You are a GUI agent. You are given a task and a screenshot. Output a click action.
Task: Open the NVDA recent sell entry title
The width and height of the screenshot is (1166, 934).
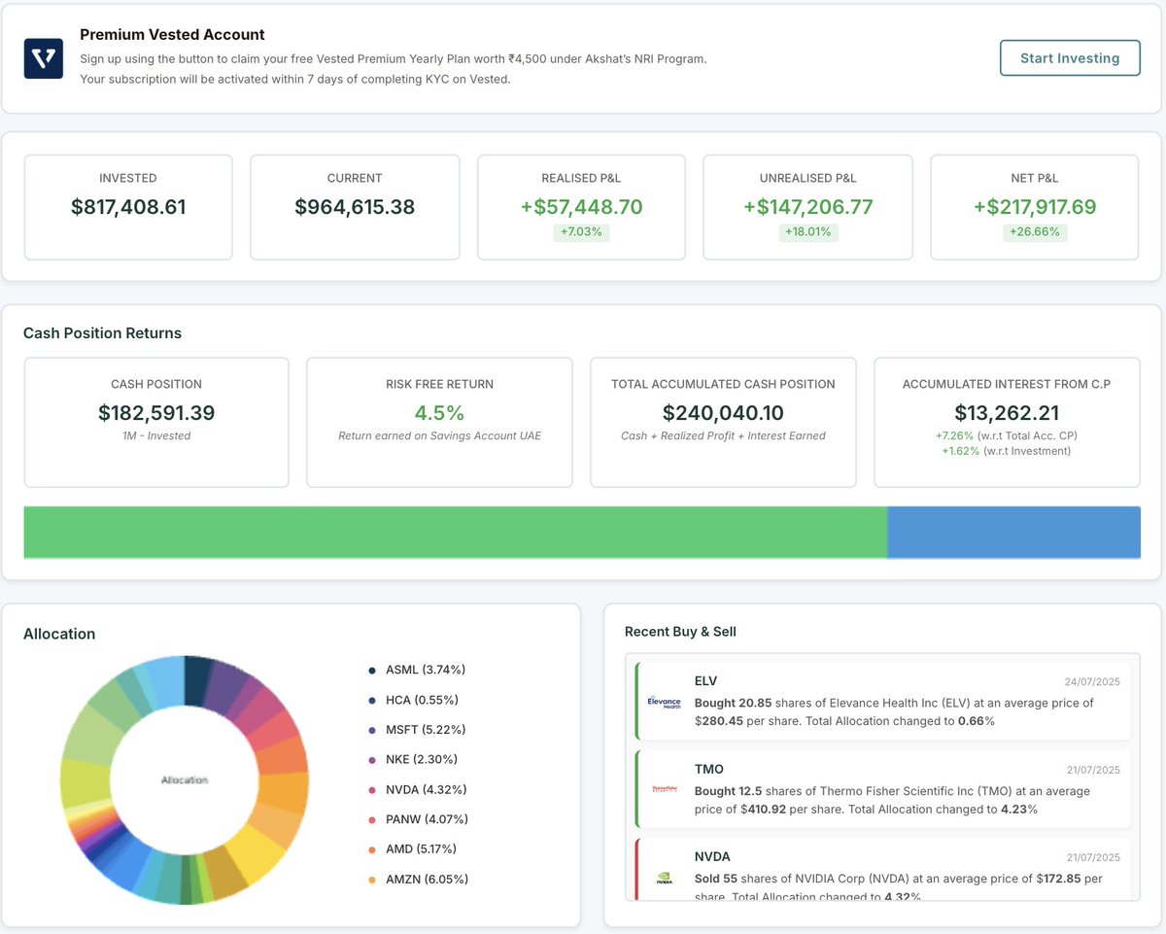click(713, 857)
